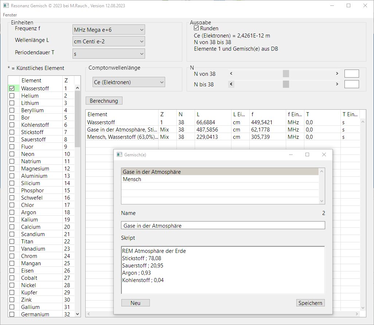Select the 'Gase in der Atmosphäre, Sti...' result row
This screenshot has width=374, height=325.
(223, 130)
